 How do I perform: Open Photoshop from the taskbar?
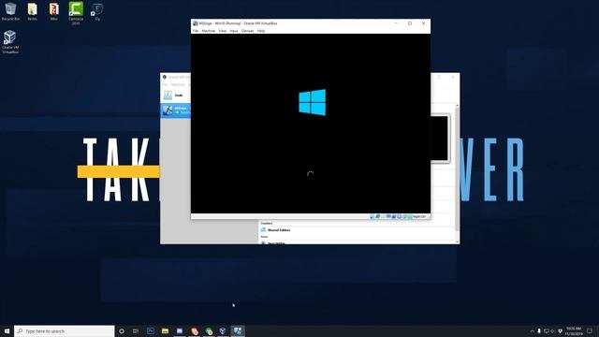[x=151, y=330]
